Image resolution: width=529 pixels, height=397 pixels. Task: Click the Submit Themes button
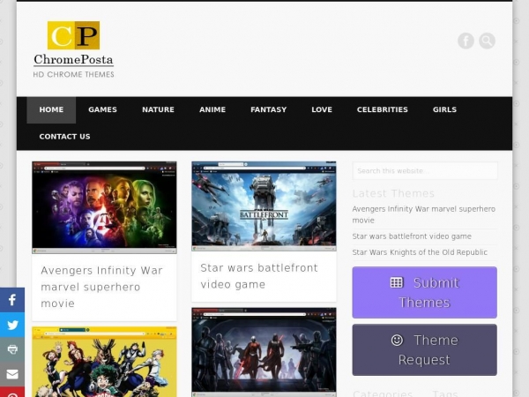pyautogui.click(x=424, y=292)
